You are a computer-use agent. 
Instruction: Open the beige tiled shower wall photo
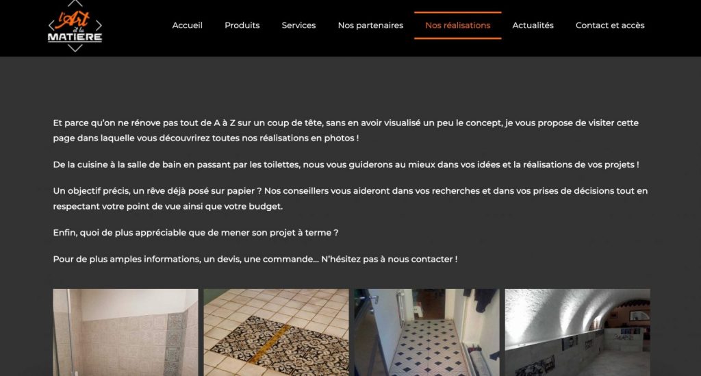[125, 332]
